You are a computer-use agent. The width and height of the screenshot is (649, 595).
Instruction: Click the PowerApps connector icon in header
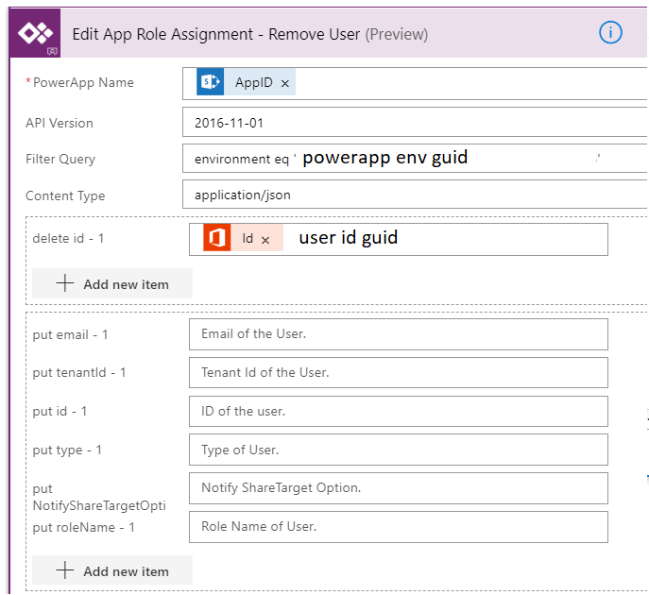point(35,34)
